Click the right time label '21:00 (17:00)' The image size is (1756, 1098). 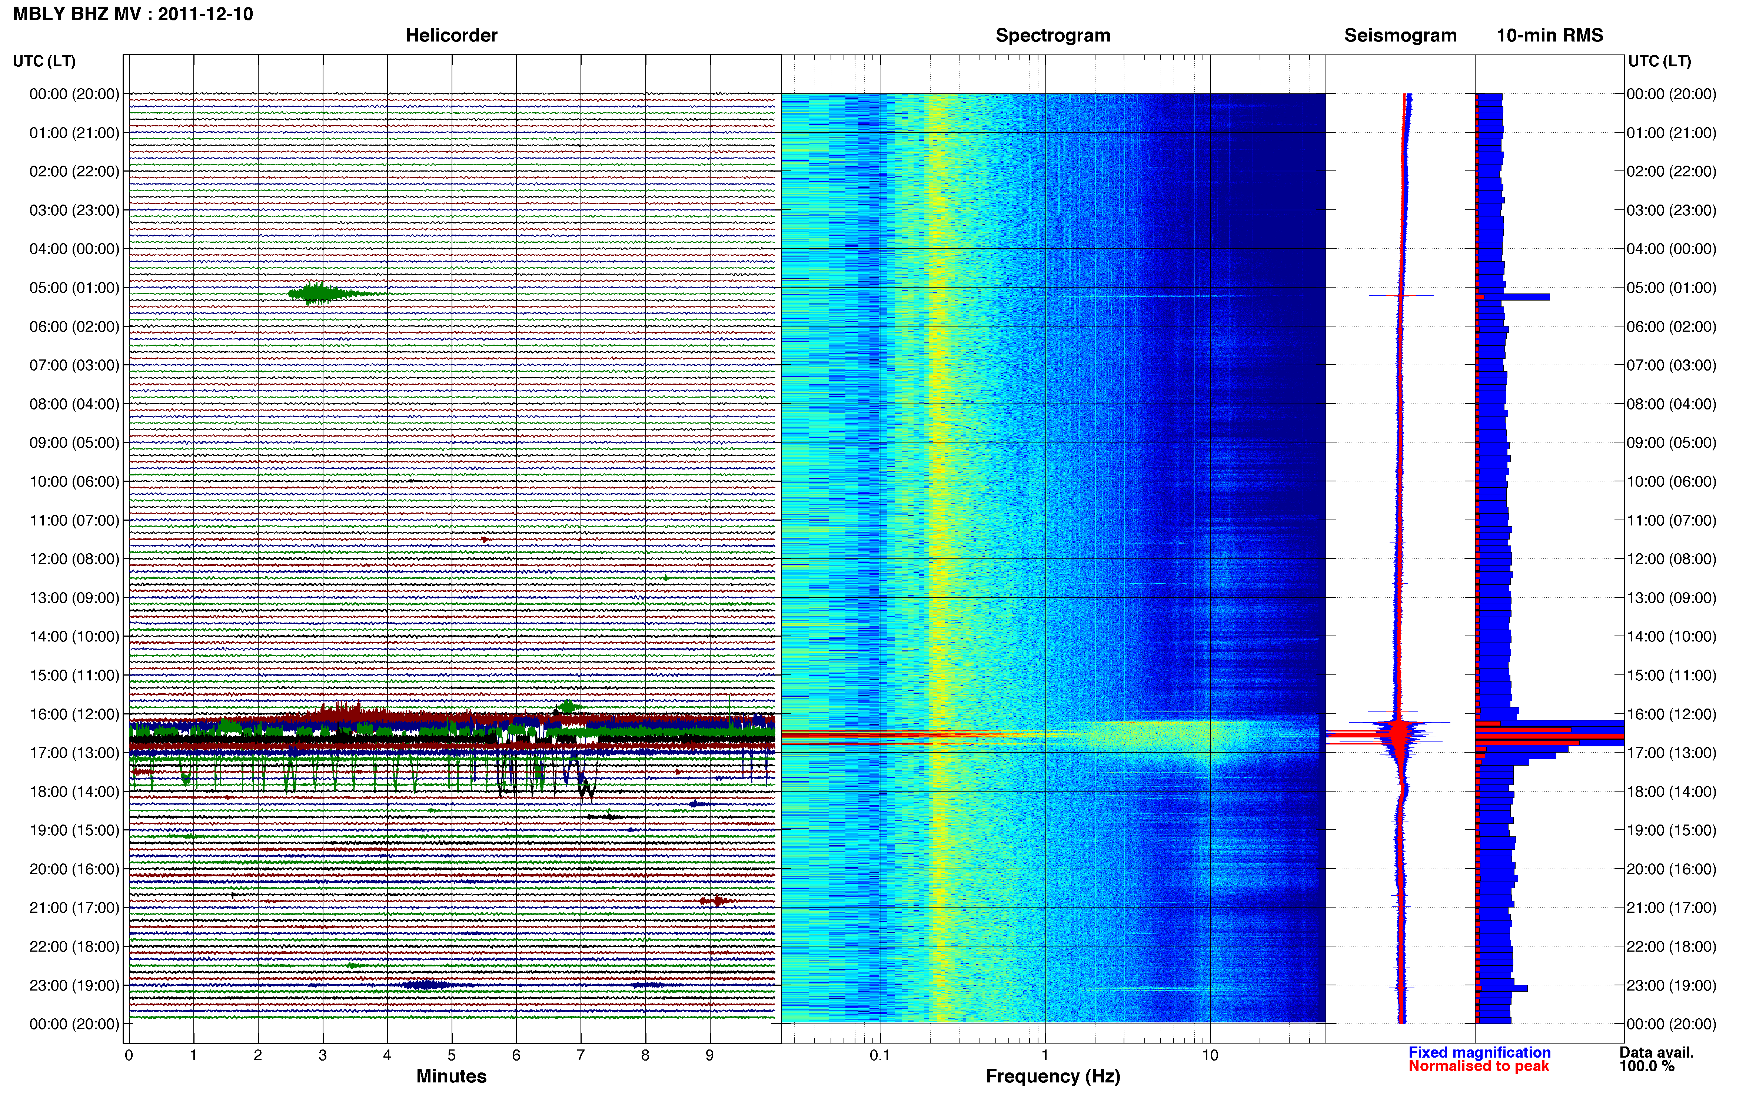1671,907
